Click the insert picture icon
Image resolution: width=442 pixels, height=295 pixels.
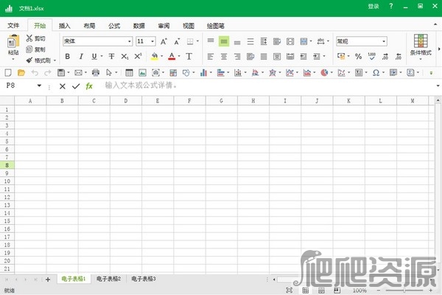pos(142,73)
